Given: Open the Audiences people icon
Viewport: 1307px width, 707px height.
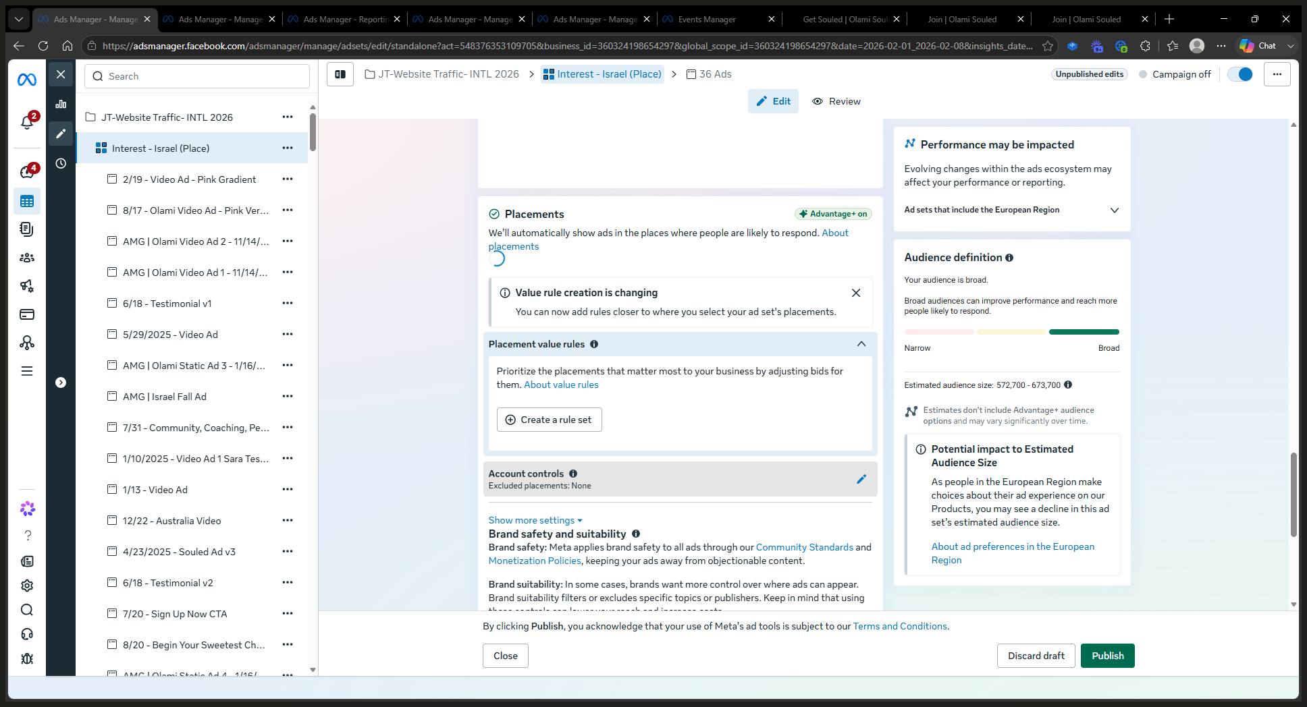Looking at the screenshot, I should (27, 258).
